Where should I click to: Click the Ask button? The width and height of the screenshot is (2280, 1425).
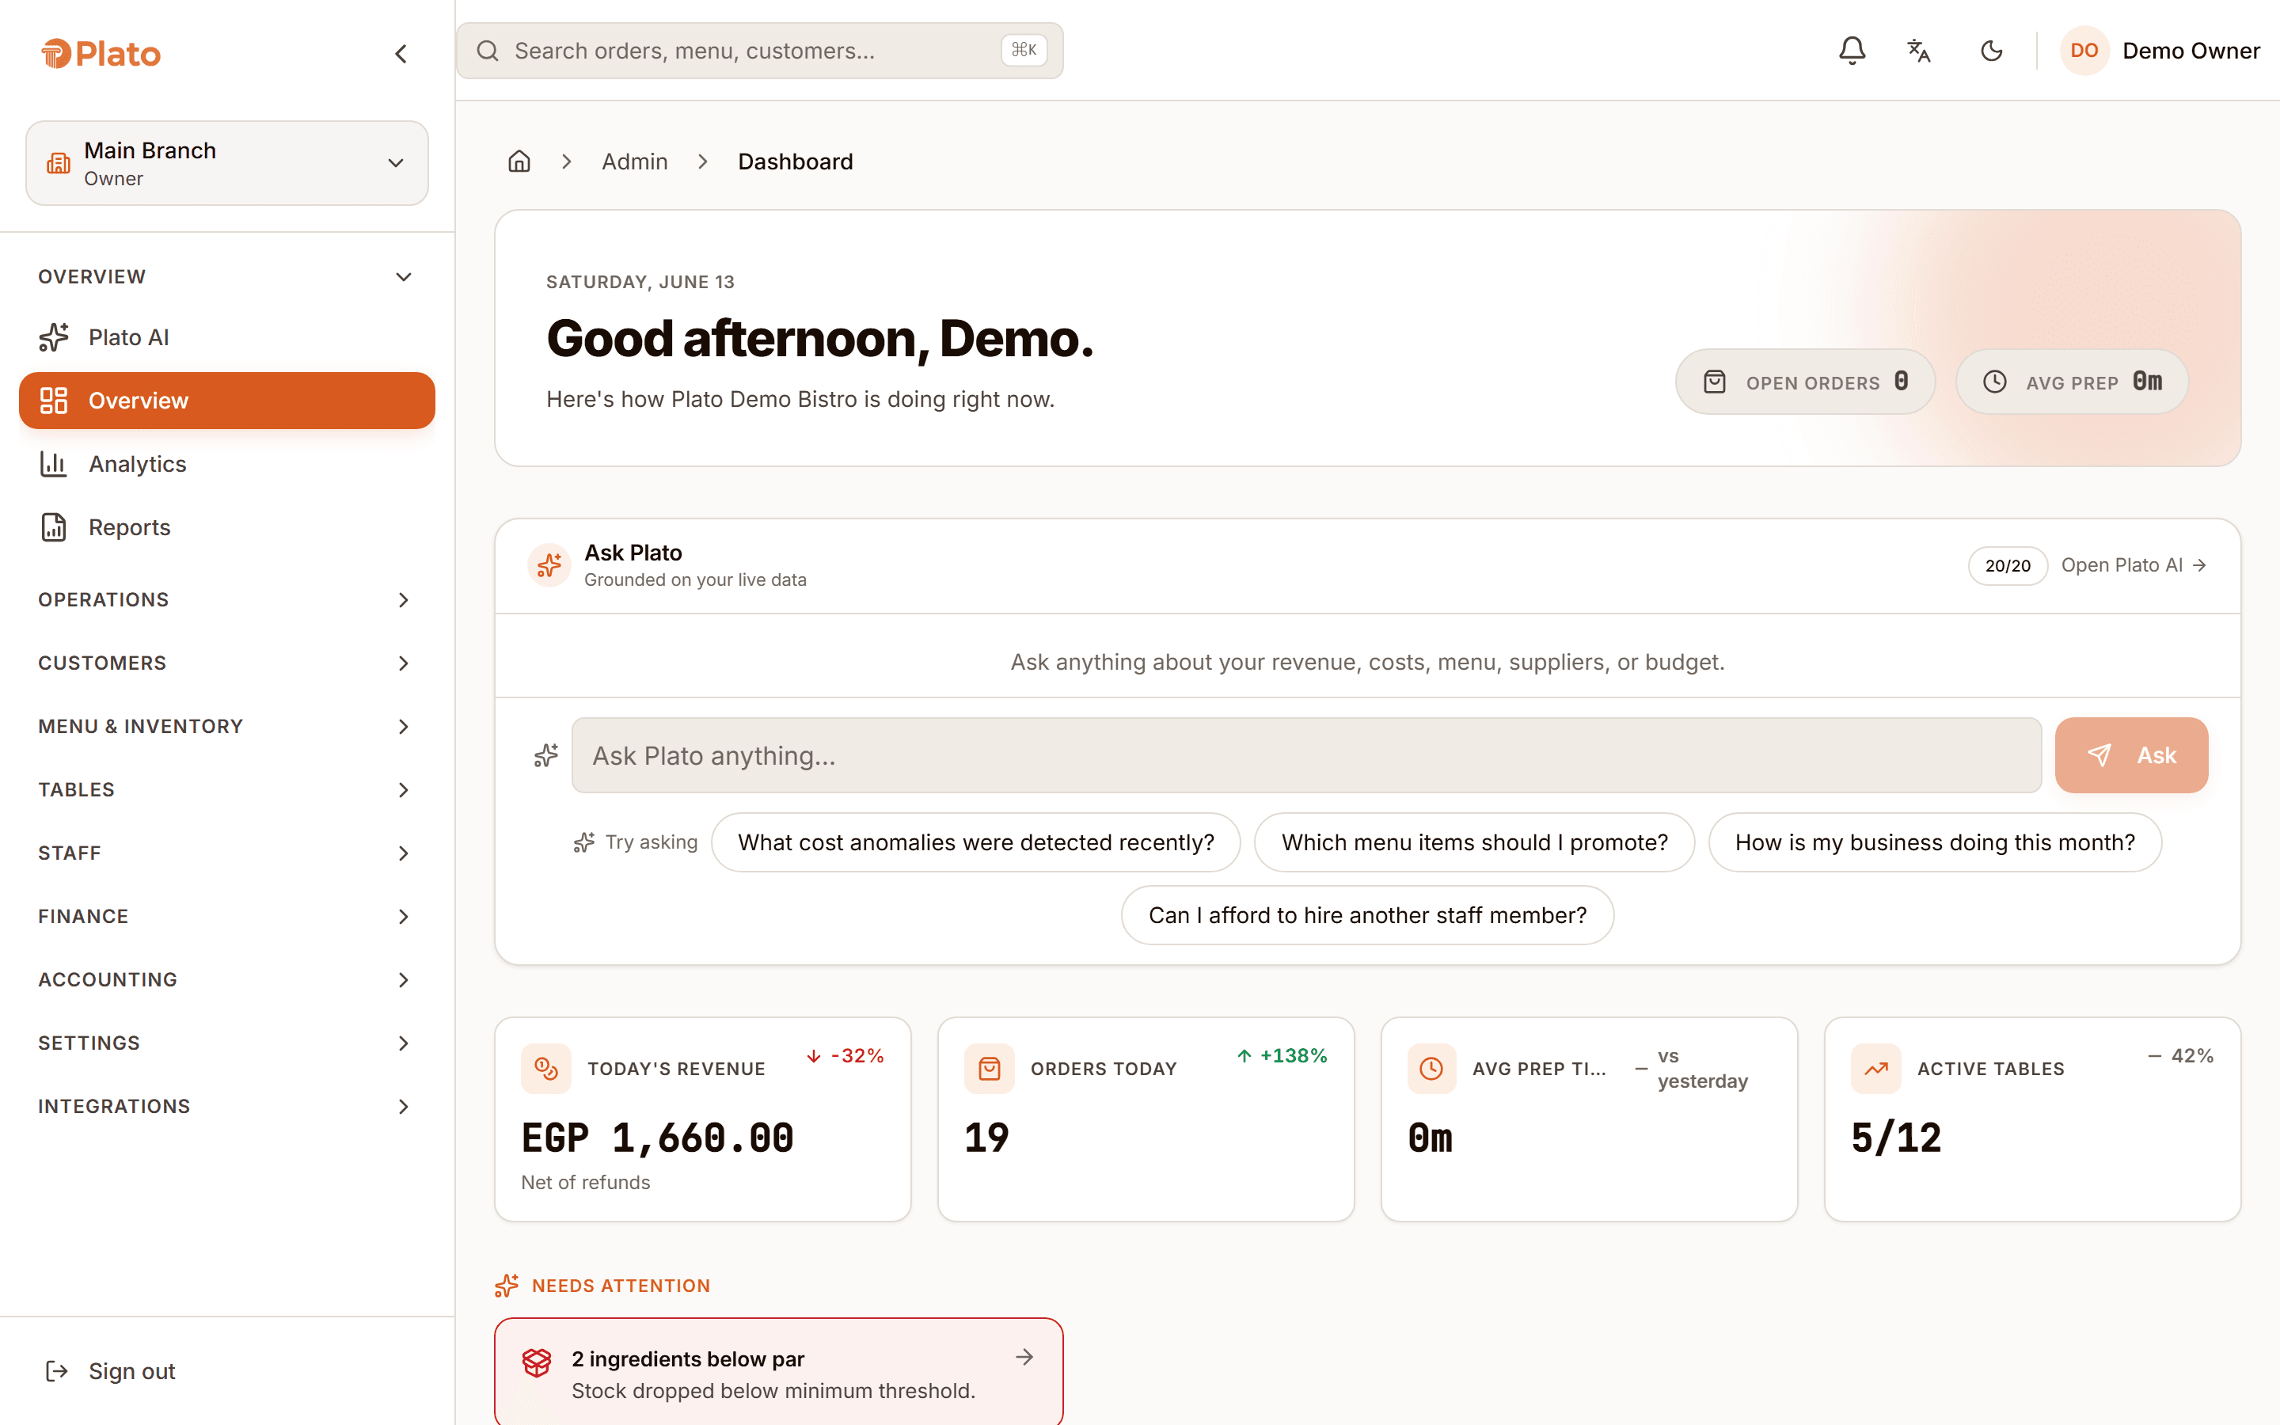click(2131, 755)
